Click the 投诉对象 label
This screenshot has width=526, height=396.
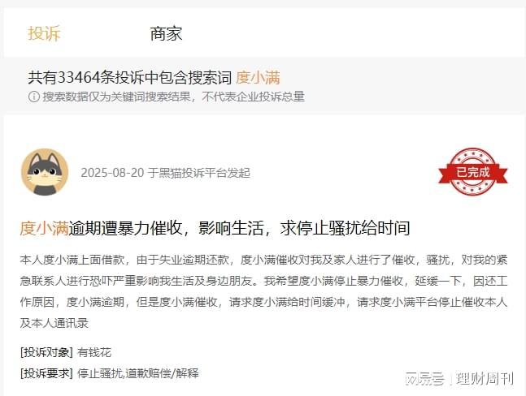pos(46,352)
